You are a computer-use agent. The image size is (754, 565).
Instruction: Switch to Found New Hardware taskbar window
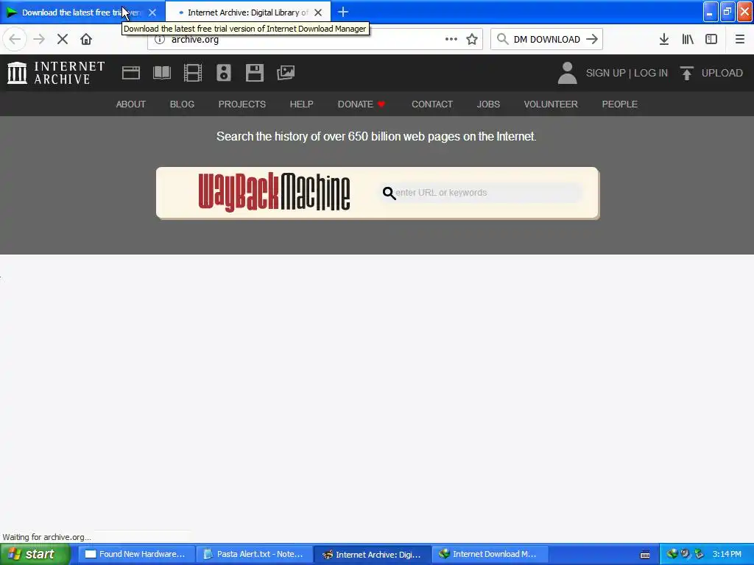click(135, 554)
